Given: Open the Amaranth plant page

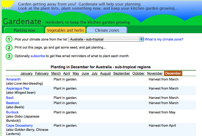Looking at the screenshot, I should pos(13,79).
